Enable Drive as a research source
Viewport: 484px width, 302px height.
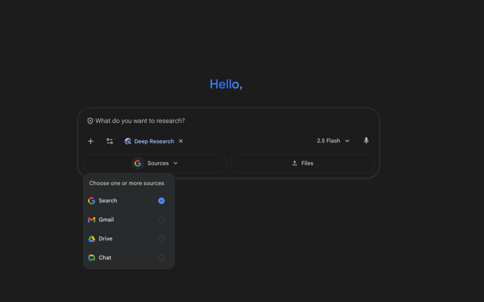pyautogui.click(x=161, y=238)
